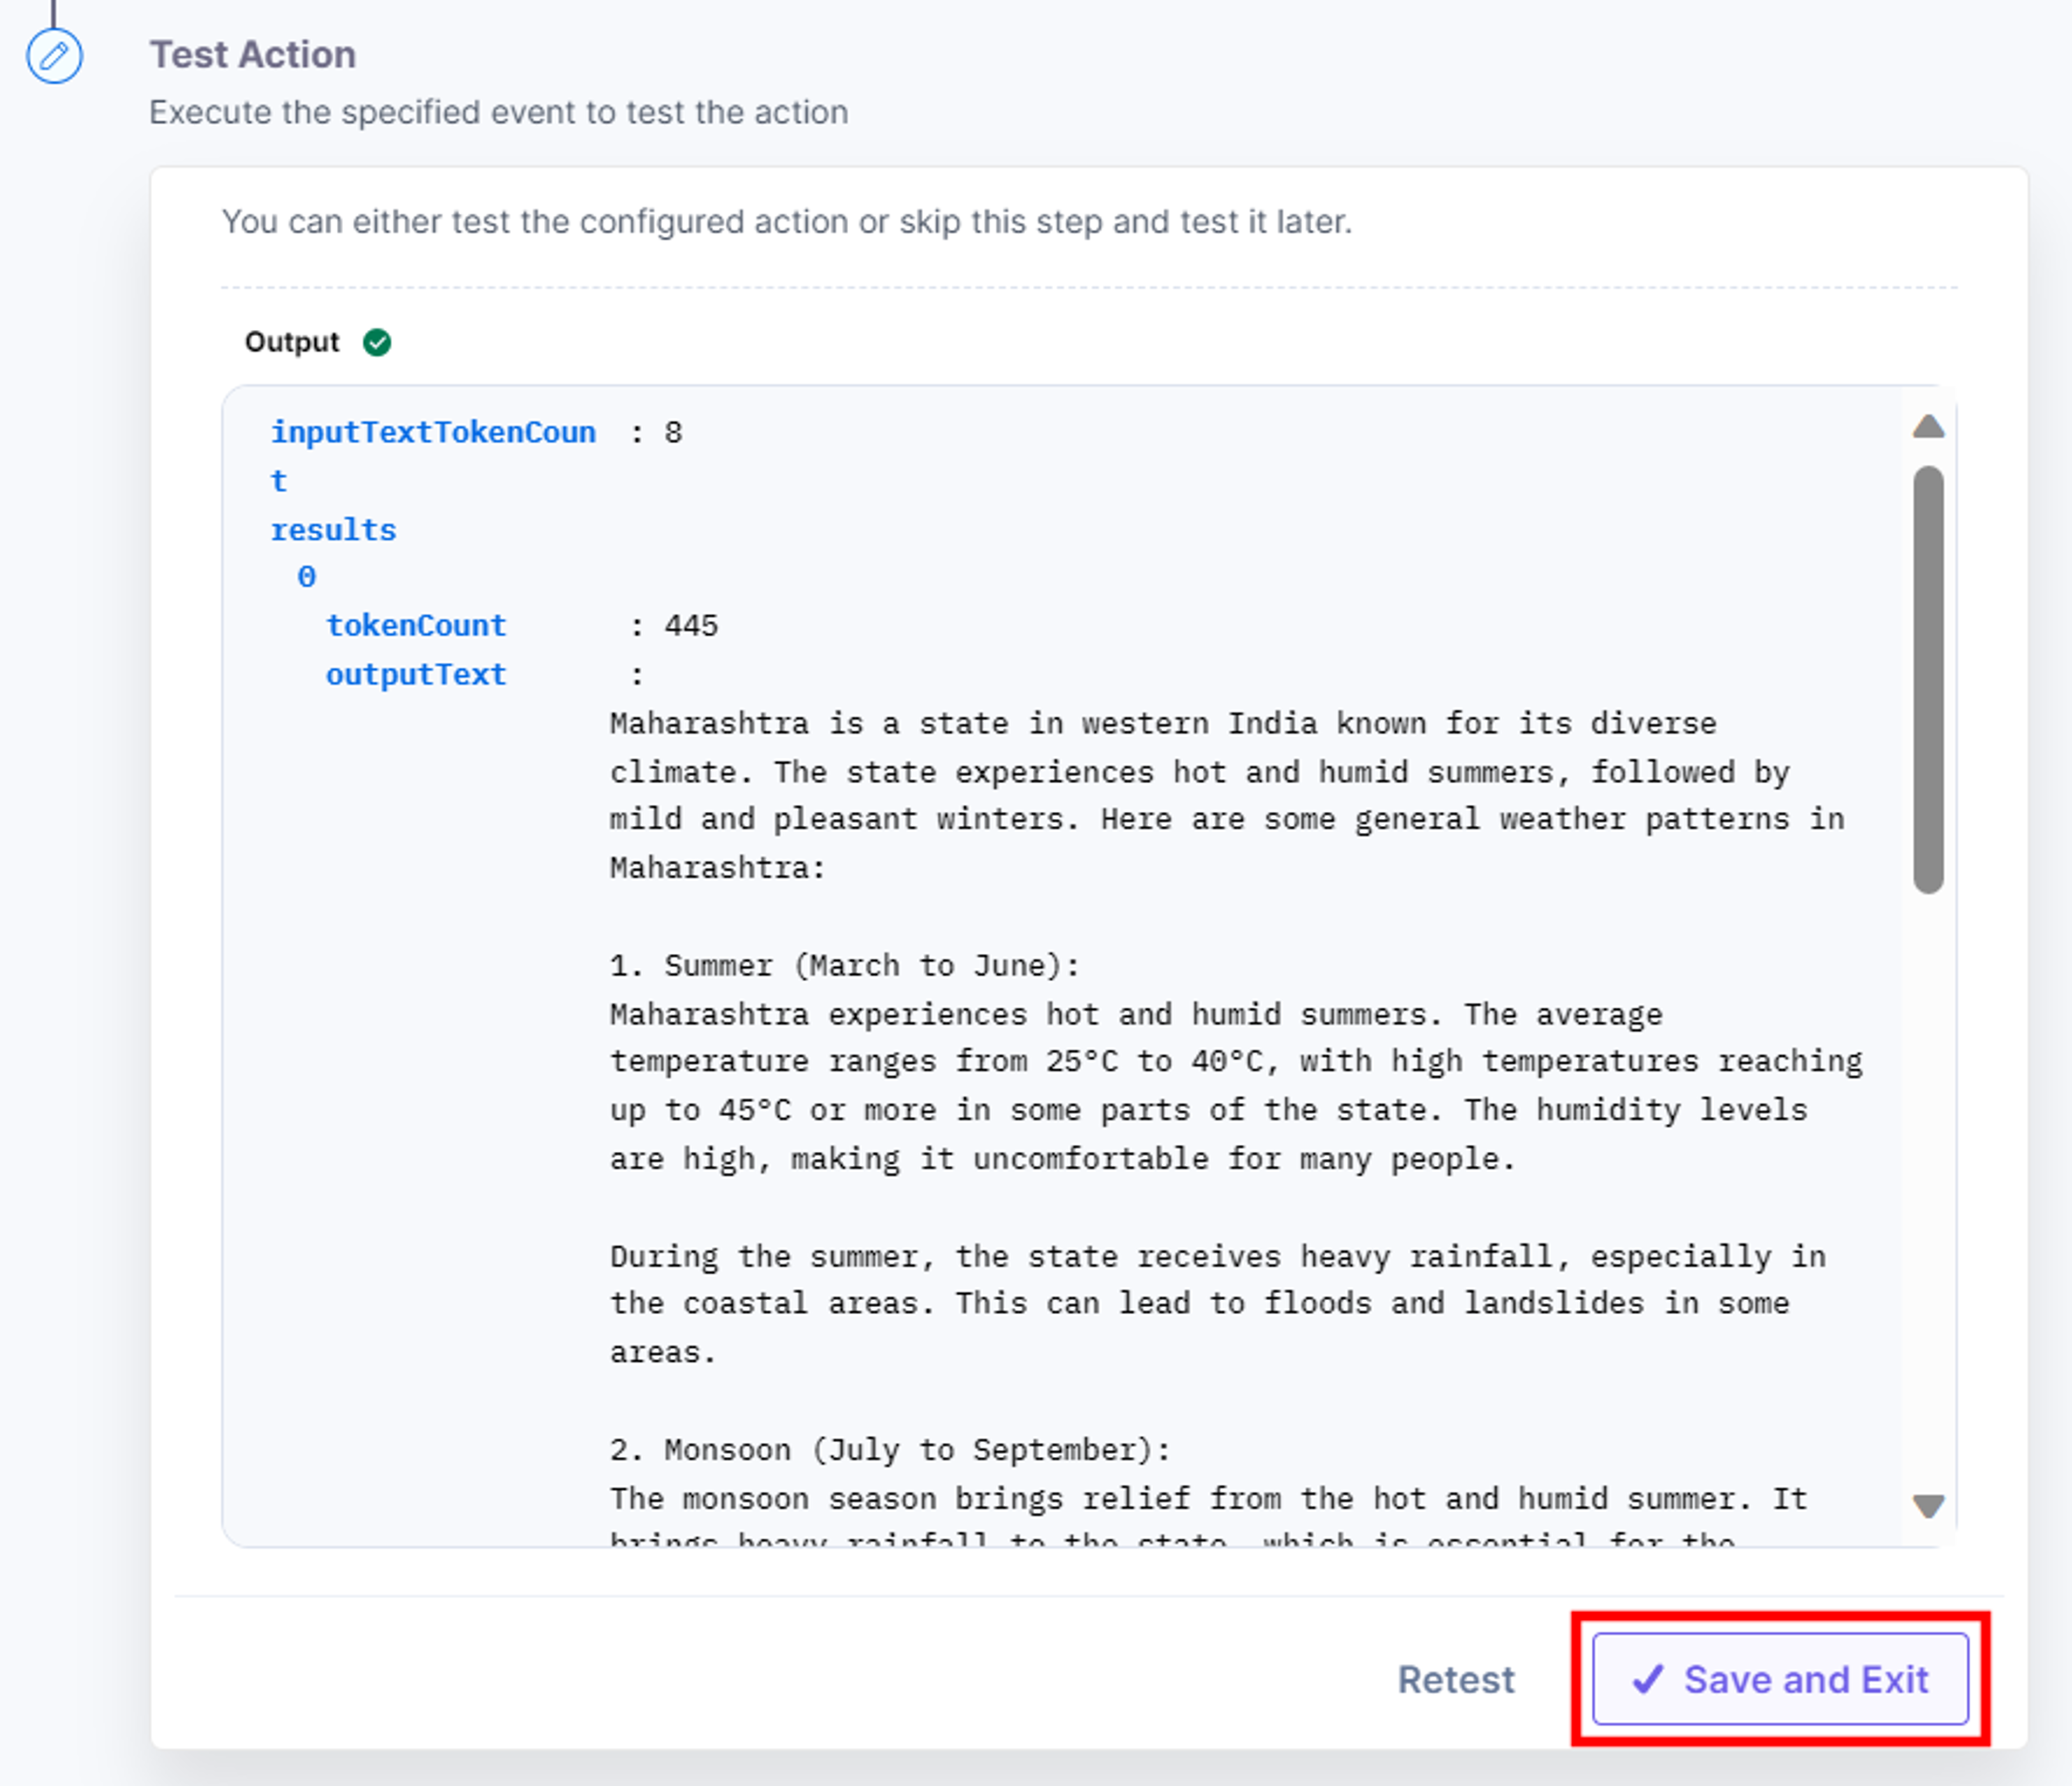Click the output panel scroll-down arrow

pyautogui.click(x=1928, y=1505)
